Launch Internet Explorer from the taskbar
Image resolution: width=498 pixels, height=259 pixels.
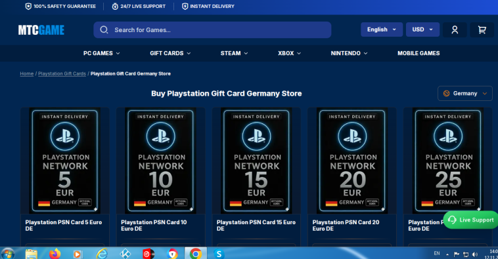click(x=102, y=254)
